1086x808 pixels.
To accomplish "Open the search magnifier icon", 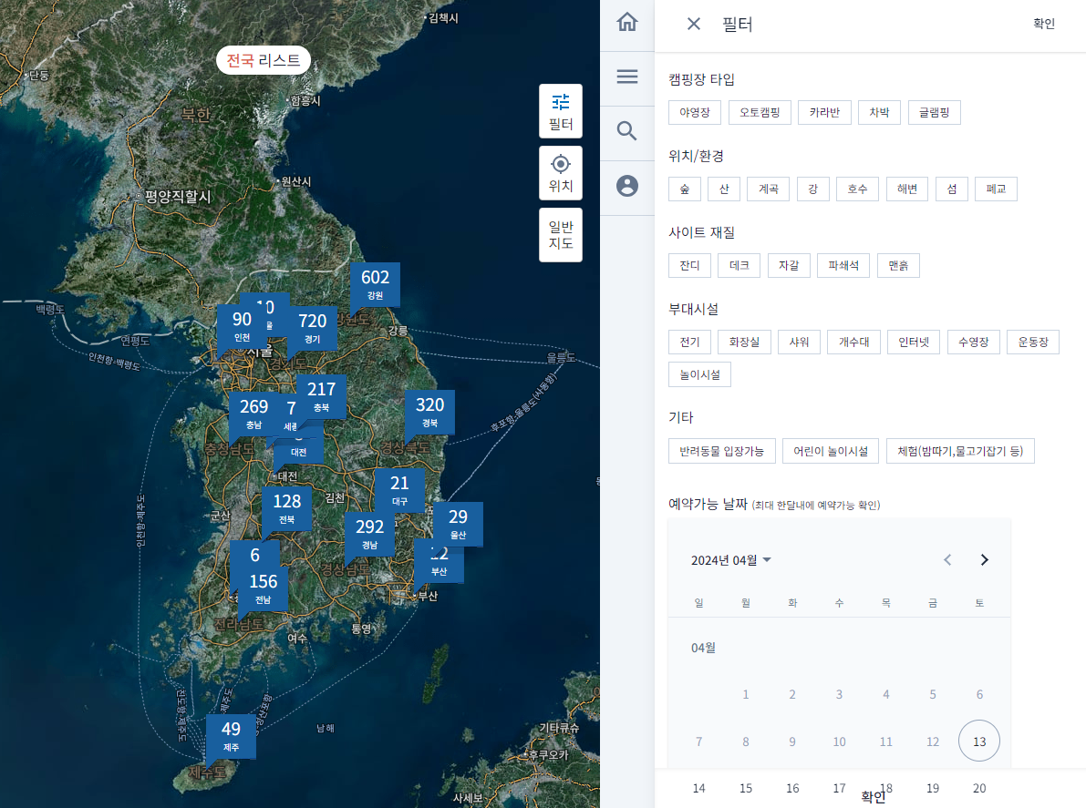I will click(x=626, y=131).
